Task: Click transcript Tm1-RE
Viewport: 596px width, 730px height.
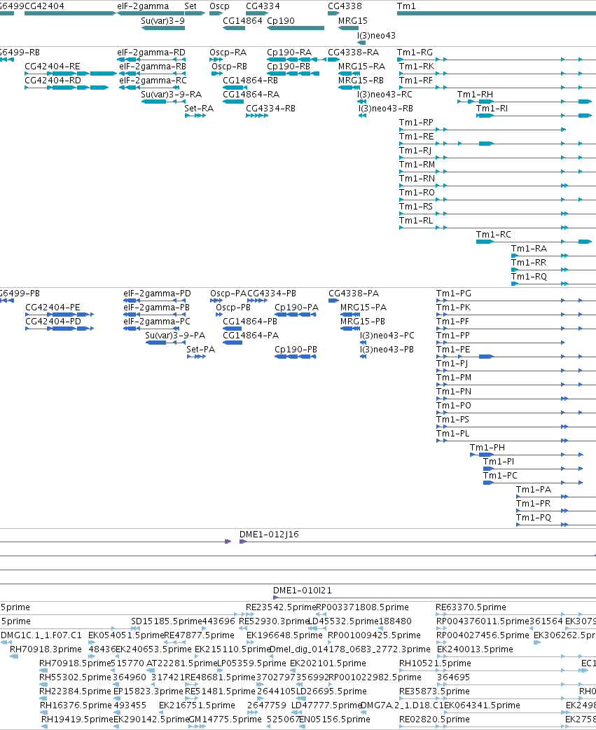Action: [x=497, y=144]
